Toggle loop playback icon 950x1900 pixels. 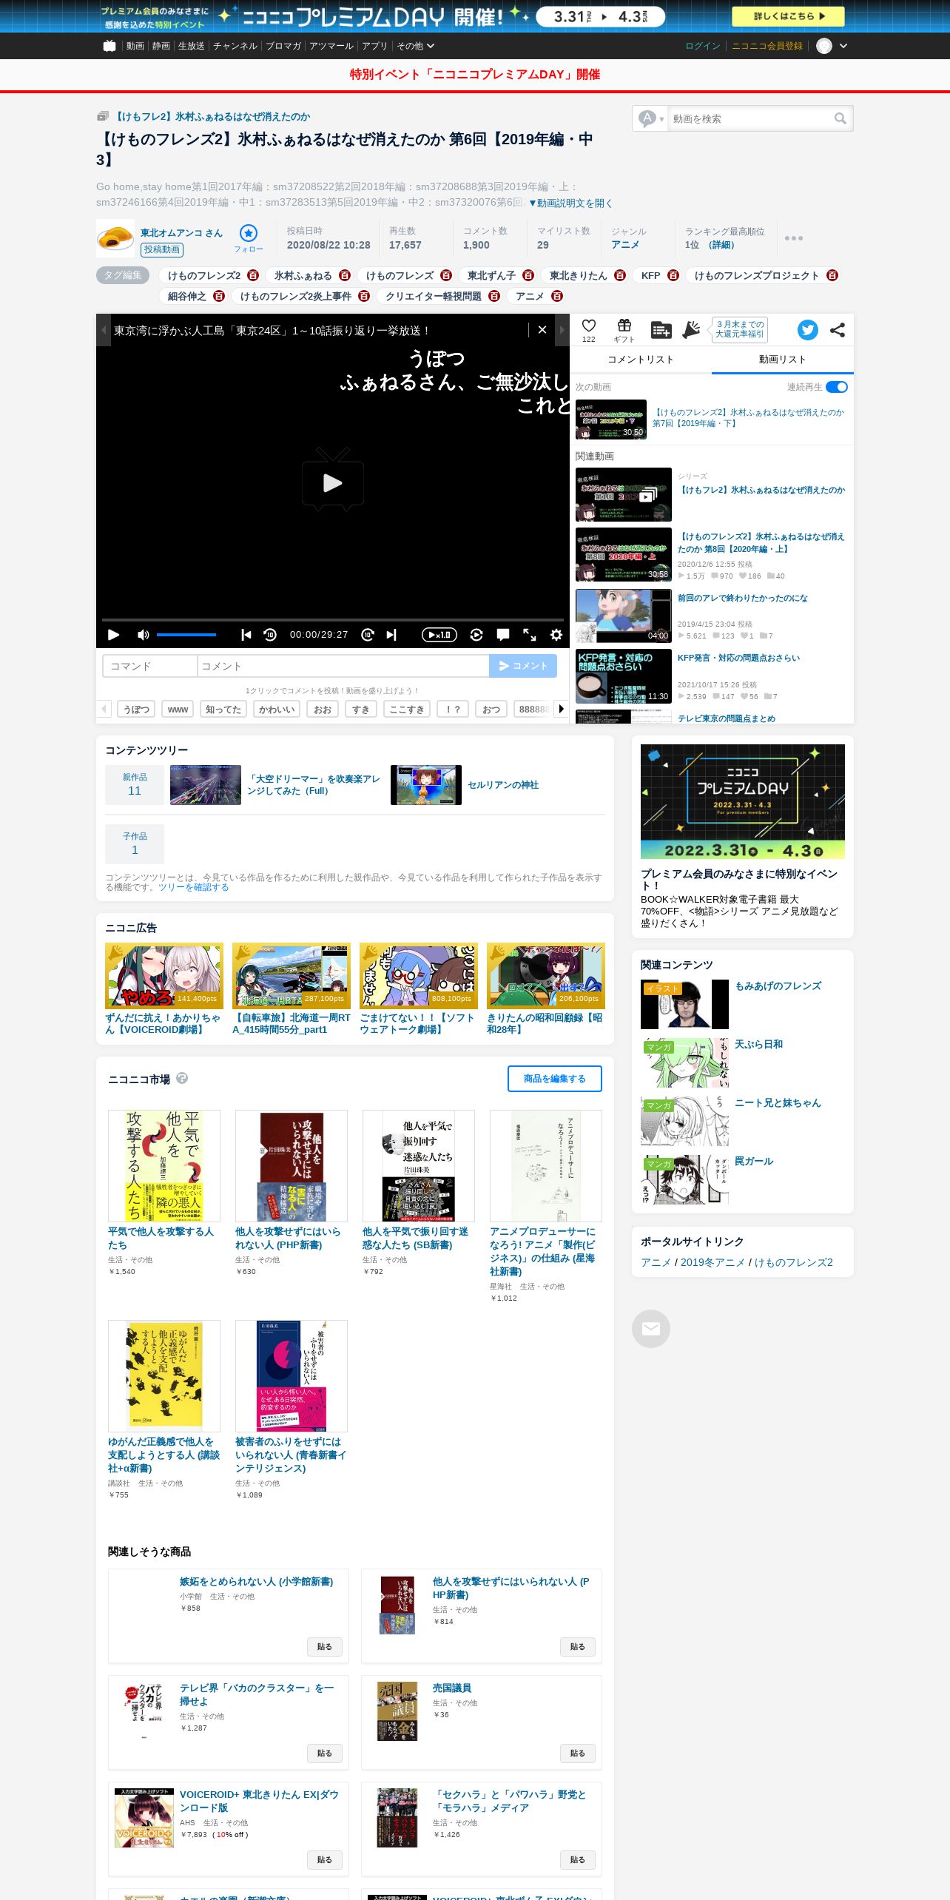click(476, 635)
